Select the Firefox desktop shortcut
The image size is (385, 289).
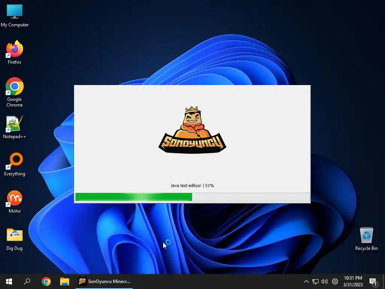[x=15, y=52]
